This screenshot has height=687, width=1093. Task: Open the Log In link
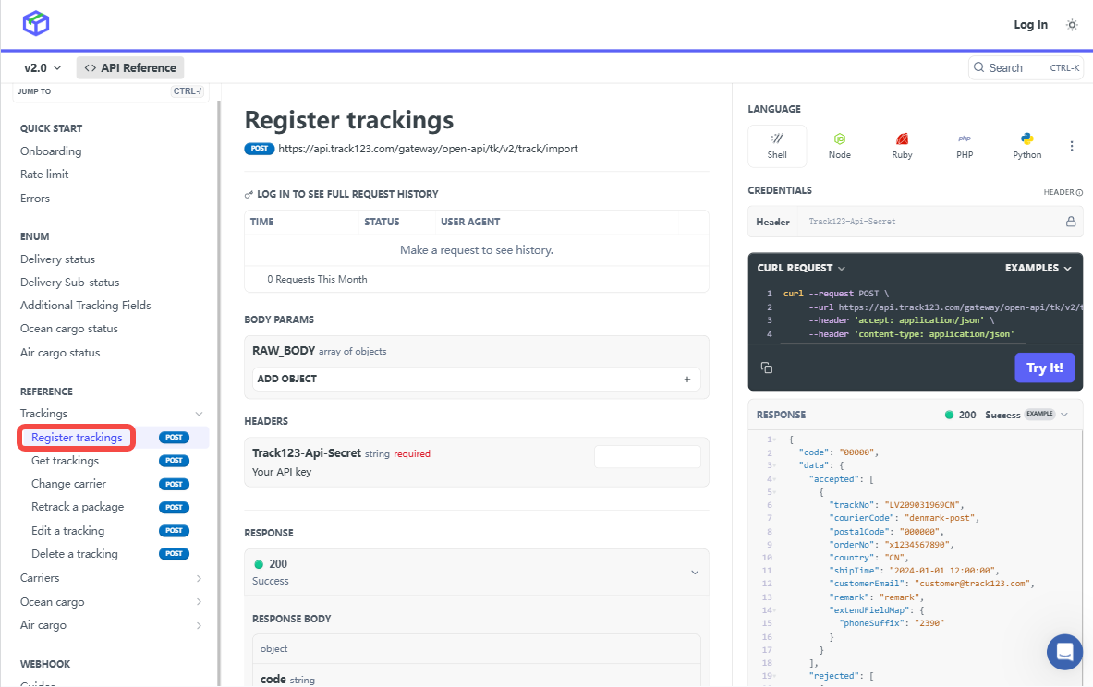(1030, 24)
